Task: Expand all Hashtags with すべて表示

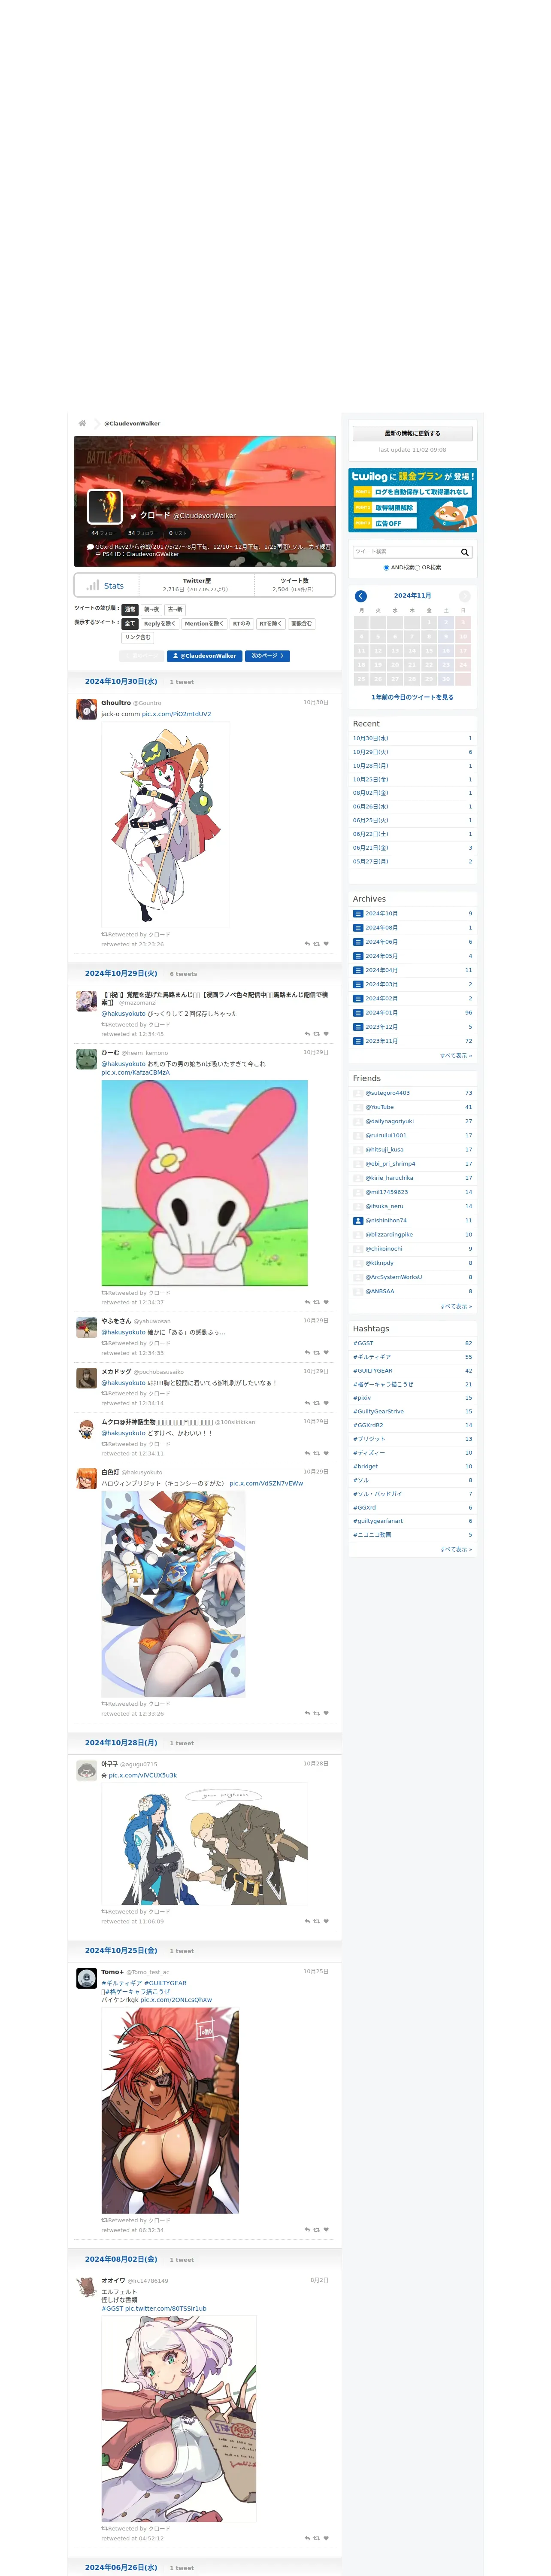Action: (x=456, y=1549)
